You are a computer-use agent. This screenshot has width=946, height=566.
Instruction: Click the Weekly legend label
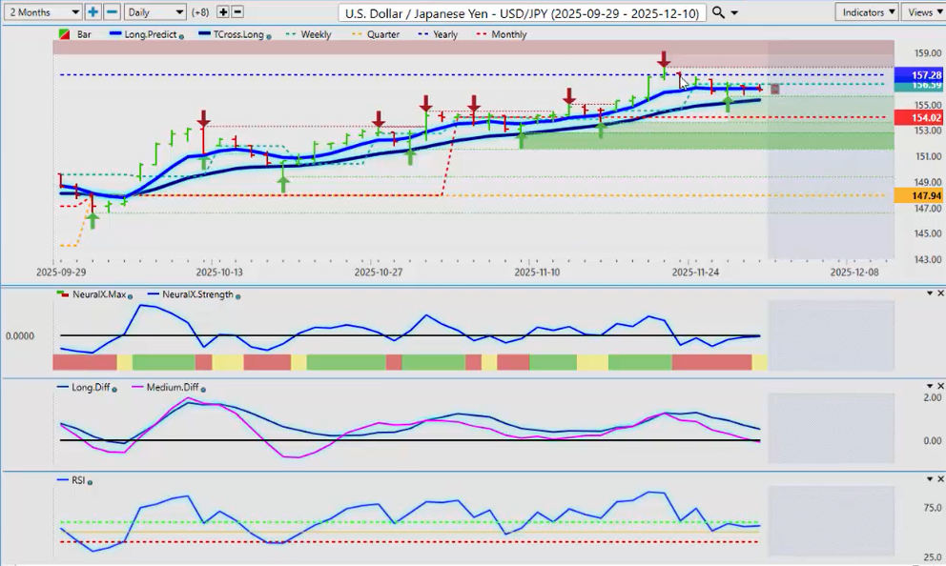coord(316,34)
